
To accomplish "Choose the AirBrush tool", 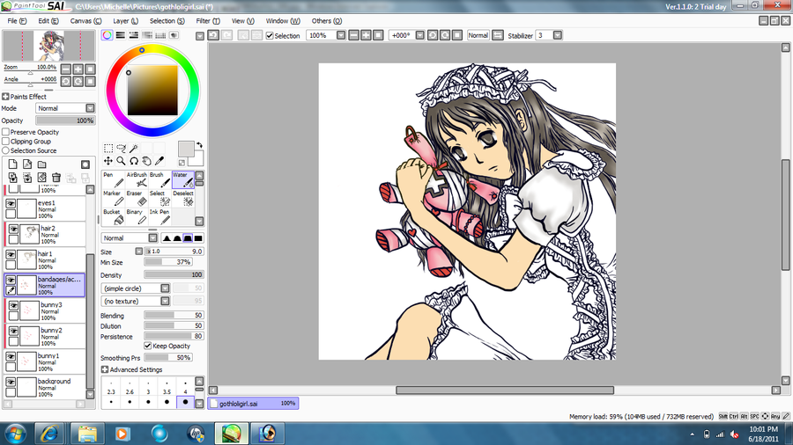I will pyautogui.click(x=137, y=179).
